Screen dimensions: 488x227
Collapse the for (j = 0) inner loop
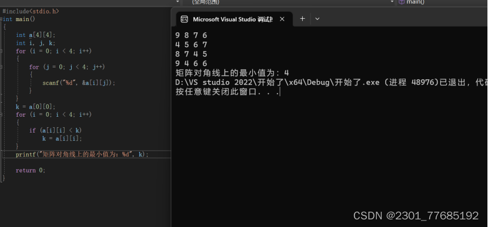click(x=2, y=67)
